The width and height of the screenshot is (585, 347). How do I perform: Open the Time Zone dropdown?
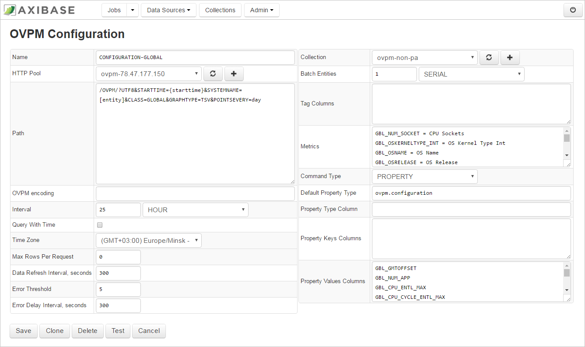[149, 240]
